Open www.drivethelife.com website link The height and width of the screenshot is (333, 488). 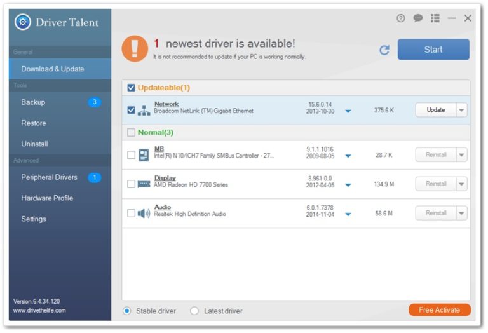(39, 311)
